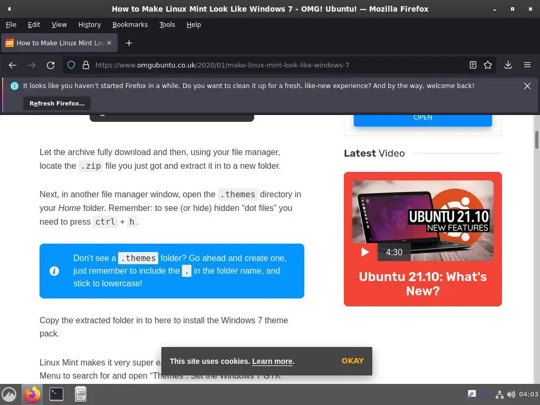Click the blue OPEN button
The width and height of the screenshot is (540, 405).
pos(422,120)
